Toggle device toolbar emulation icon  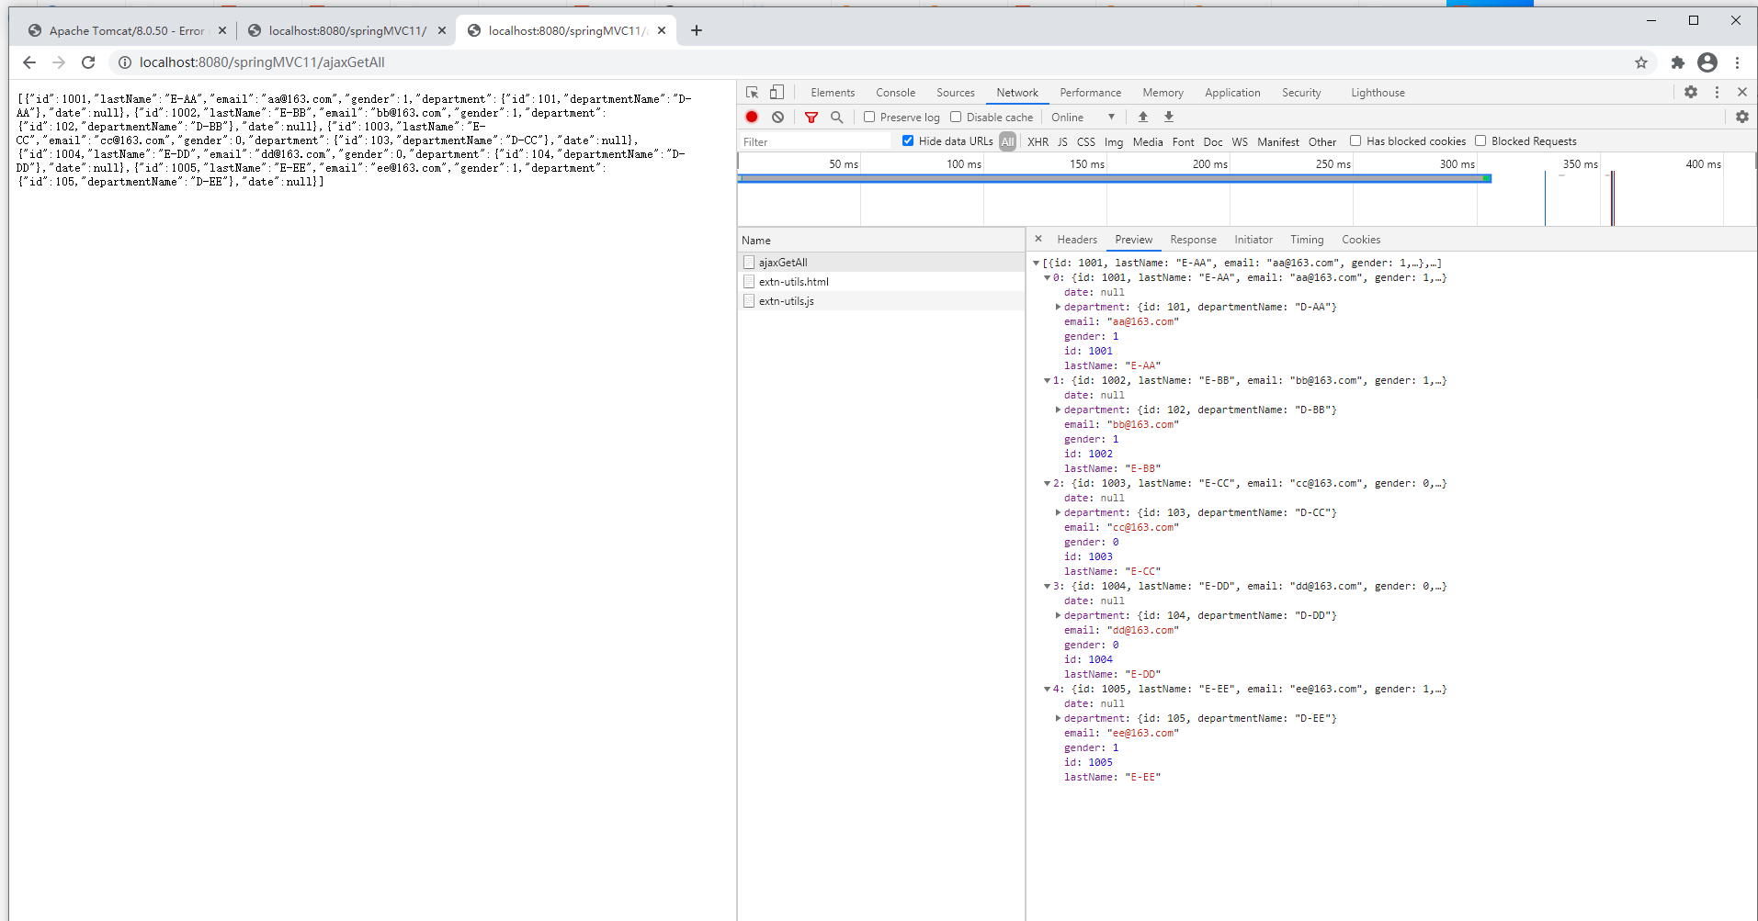click(777, 92)
